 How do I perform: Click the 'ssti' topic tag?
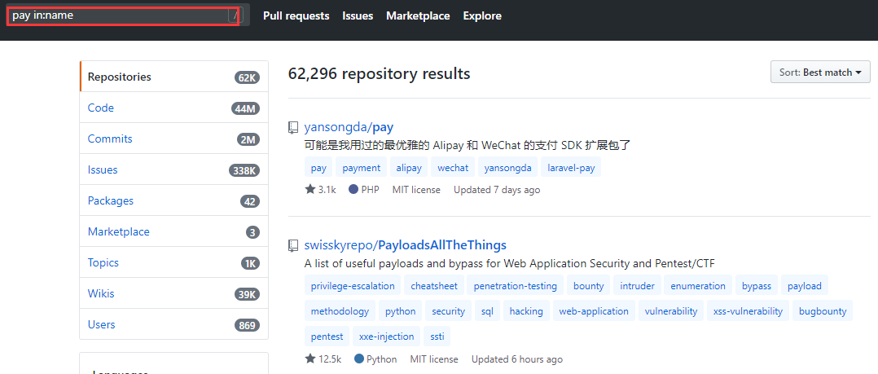click(x=437, y=337)
